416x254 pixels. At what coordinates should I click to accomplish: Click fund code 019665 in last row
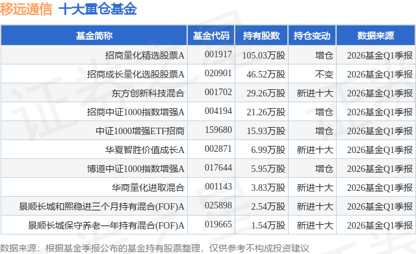(x=218, y=225)
